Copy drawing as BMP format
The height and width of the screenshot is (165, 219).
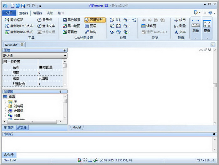click(x=19, y=32)
